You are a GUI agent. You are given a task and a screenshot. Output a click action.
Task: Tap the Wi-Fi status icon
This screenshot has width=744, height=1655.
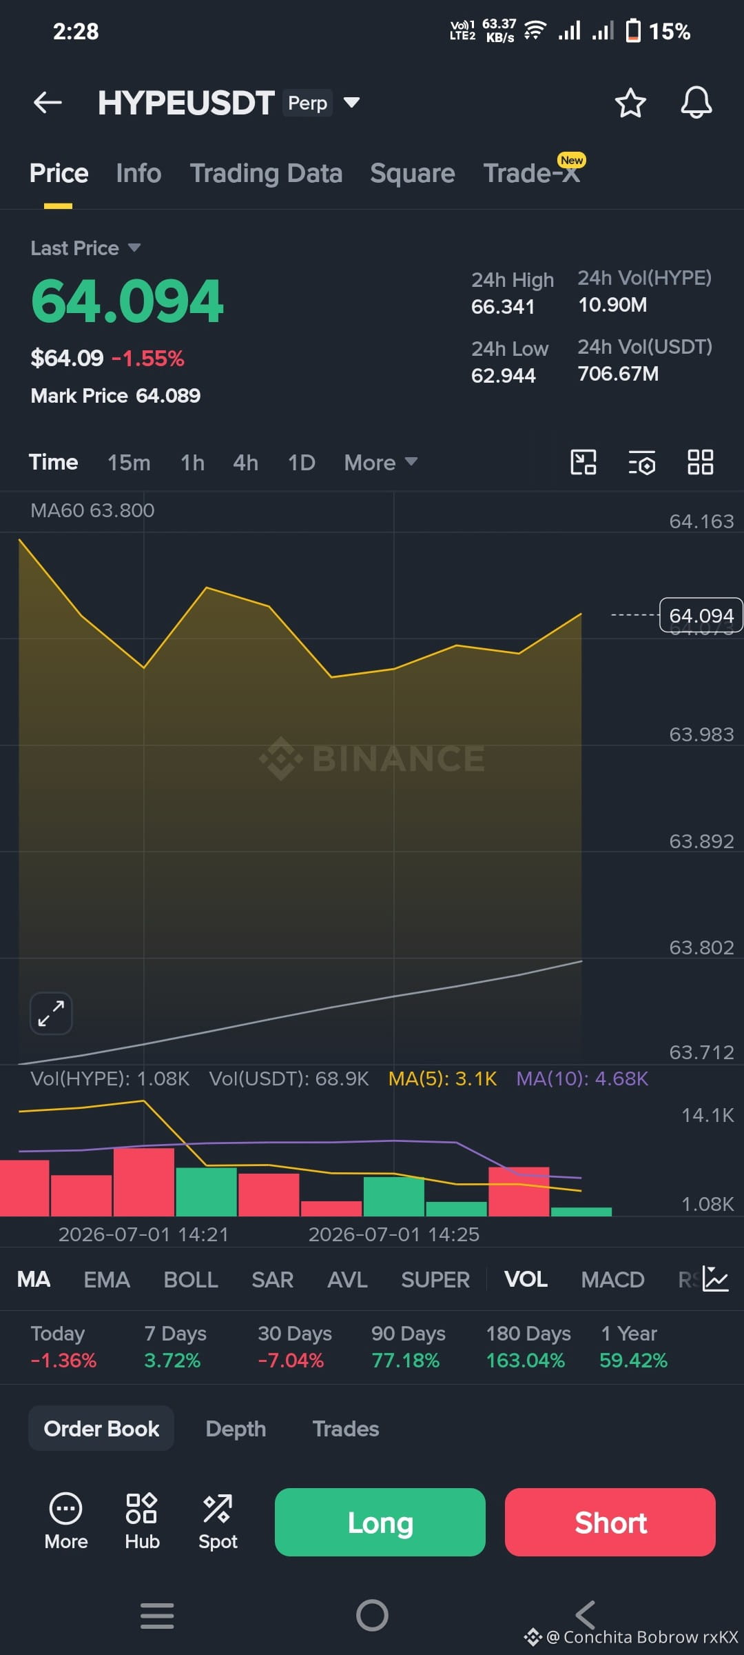click(535, 30)
